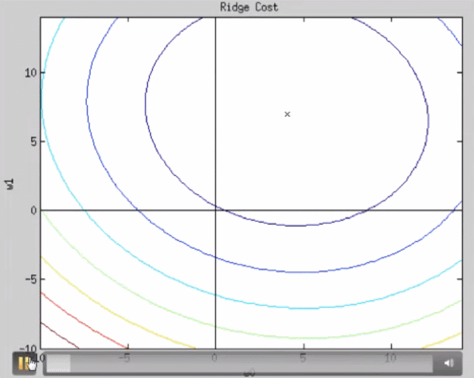Click the y-axis tick label 10
The height and width of the screenshot is (378, 474).
(x=30, y=73)
